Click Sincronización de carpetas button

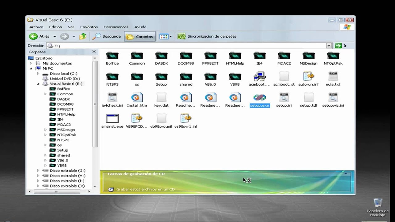[x=207, y=36]
